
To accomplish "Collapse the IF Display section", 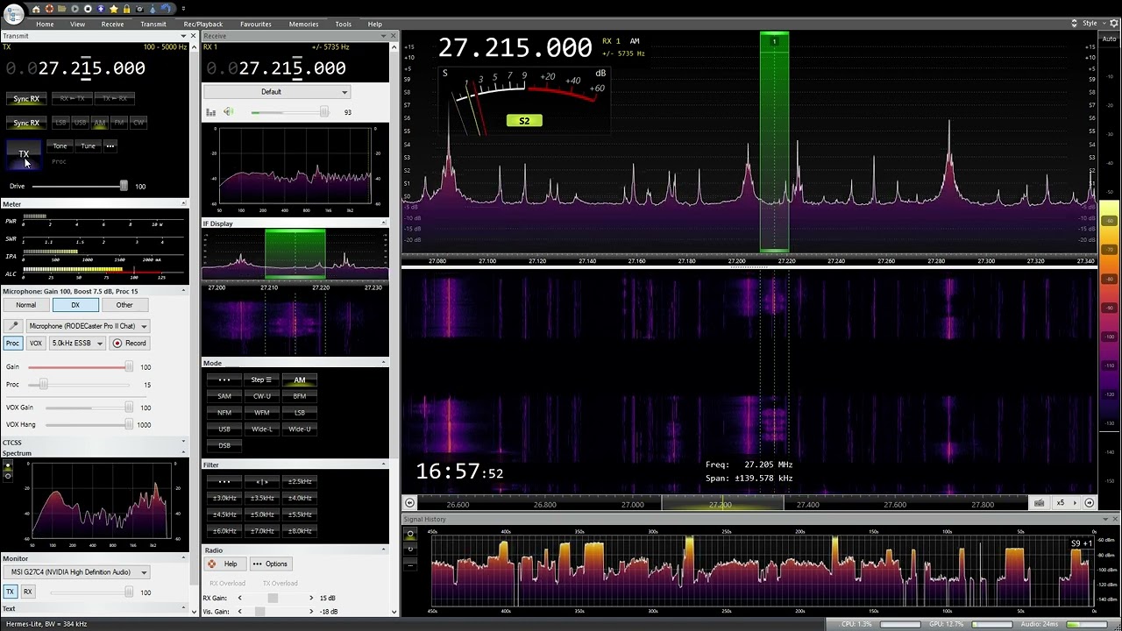I will pyautogui.click(x=384, y=223).
